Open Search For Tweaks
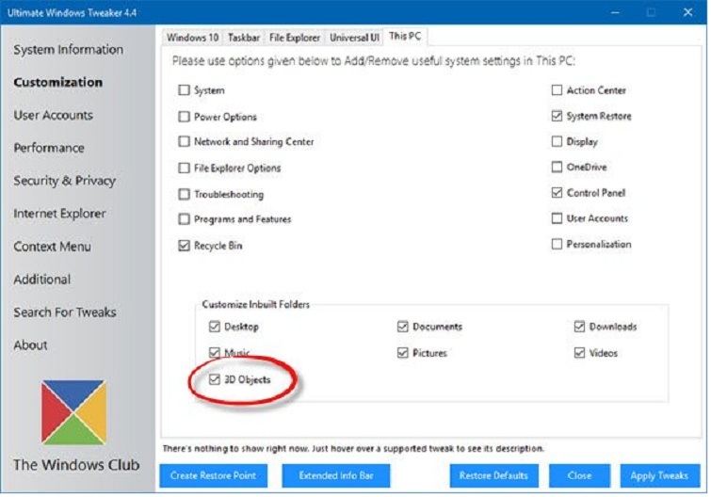This screenshot has width=711, height=497. tap(65, 313)
